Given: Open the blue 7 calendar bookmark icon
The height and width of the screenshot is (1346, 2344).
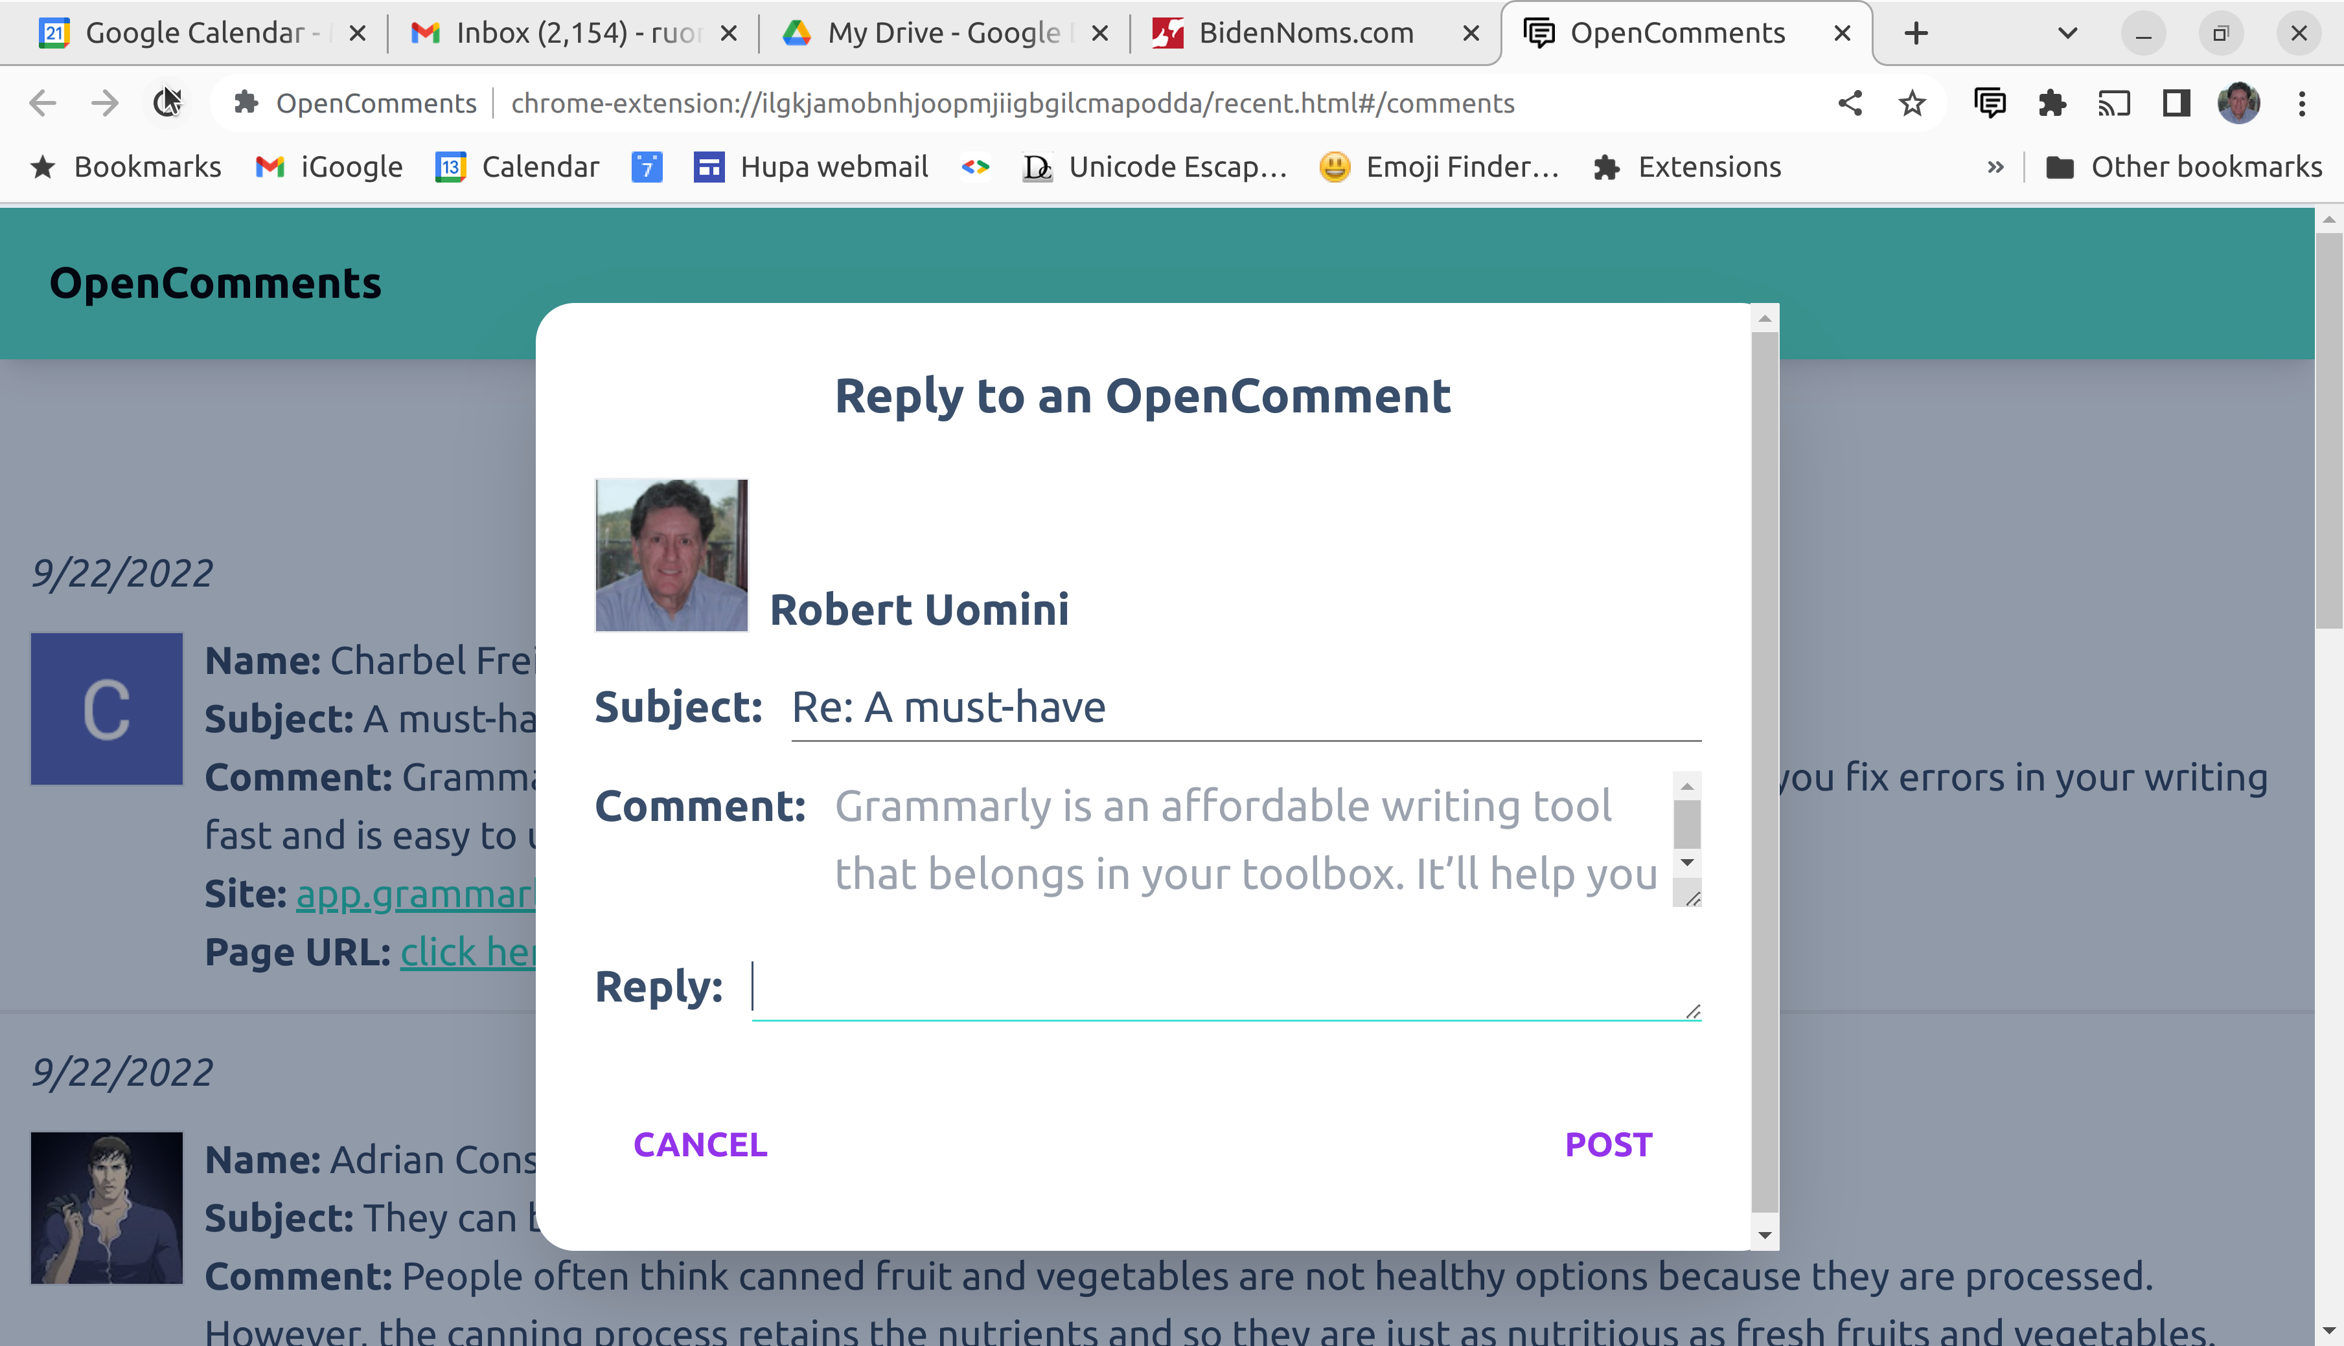Looking at the screenshot, I should click(647, 167).
